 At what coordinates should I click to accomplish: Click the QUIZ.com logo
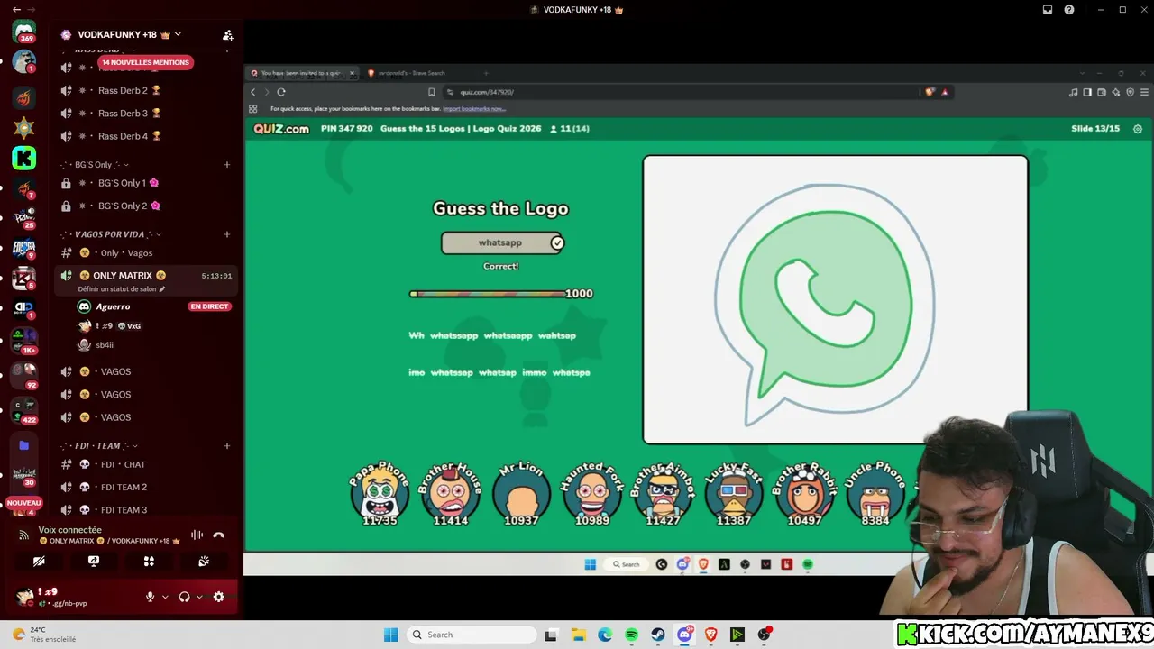pyautogui.click(x=281, y=129)
